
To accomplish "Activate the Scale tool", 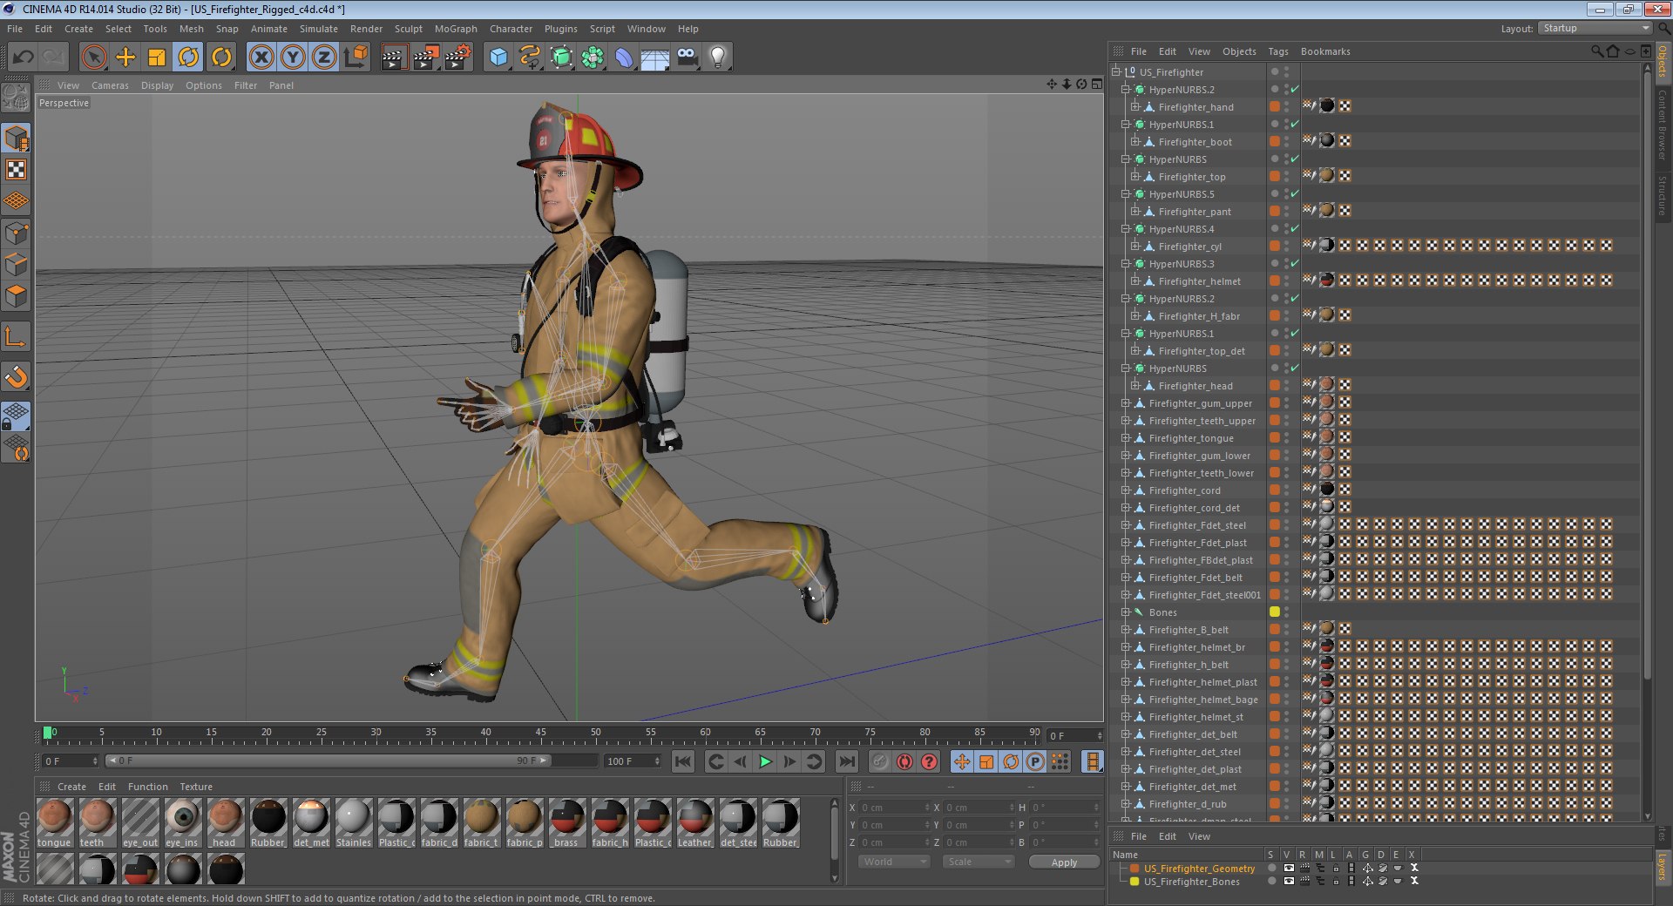I will click(157, 57).
